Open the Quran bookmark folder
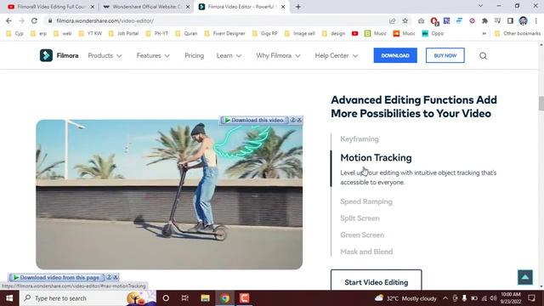This screenshot has width=544, height=306. pyautogui.click(x=186, y=34)
